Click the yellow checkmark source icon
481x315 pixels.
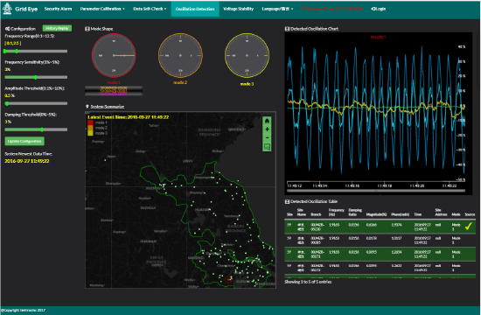tap(469, 227)
